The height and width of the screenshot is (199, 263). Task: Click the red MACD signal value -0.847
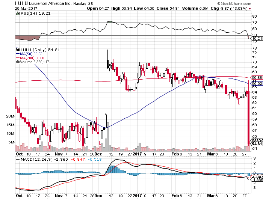pyautogui.click(x=78, y=160)
